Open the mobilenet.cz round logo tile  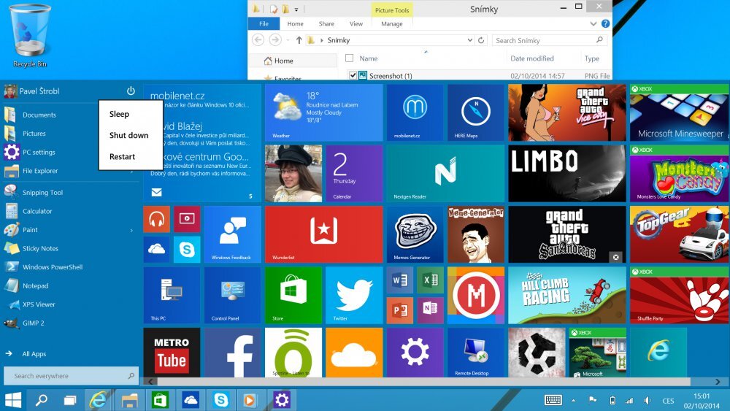coord(415,112)
